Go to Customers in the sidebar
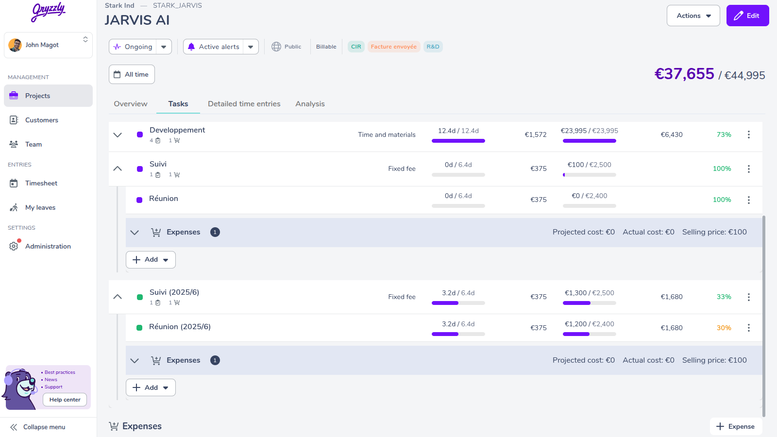This screenshot has width=777, height=437. 48,120
